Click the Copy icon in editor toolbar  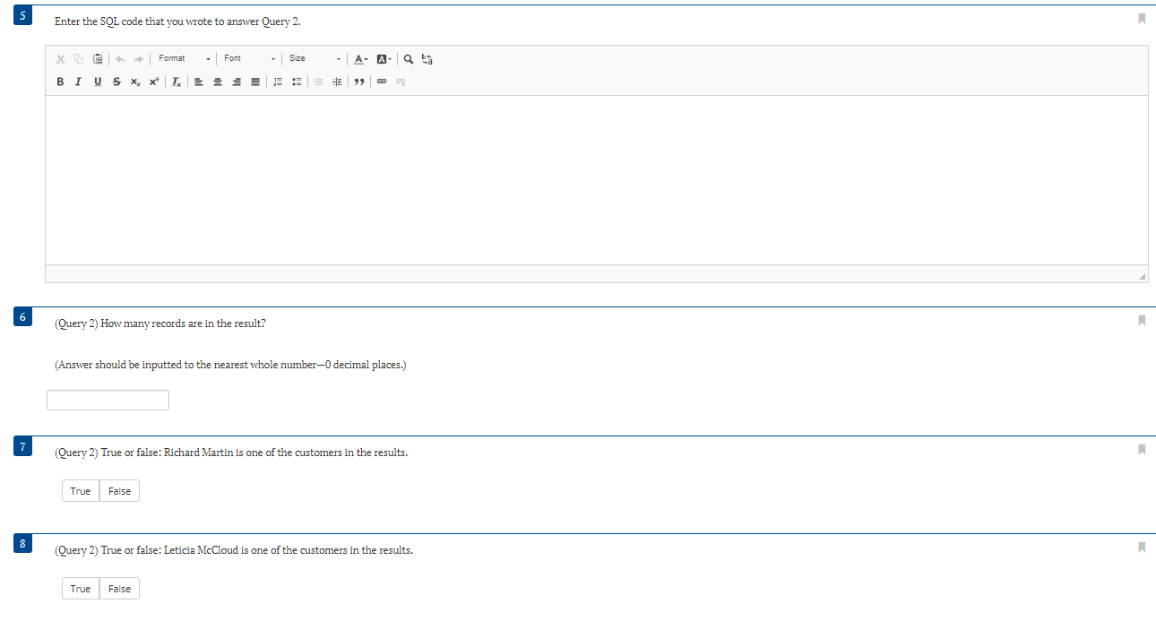point(79,59)
